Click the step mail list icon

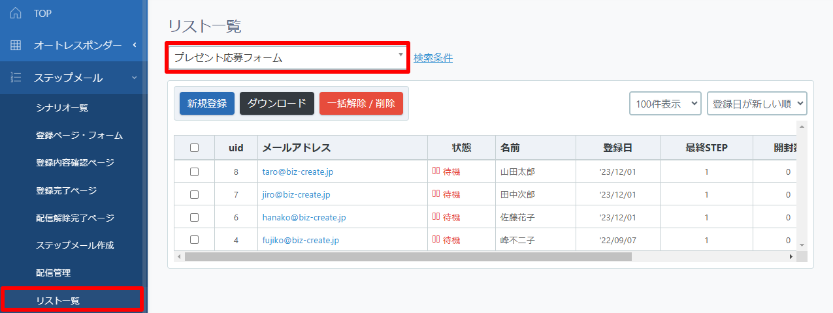[x=16, y=78]
